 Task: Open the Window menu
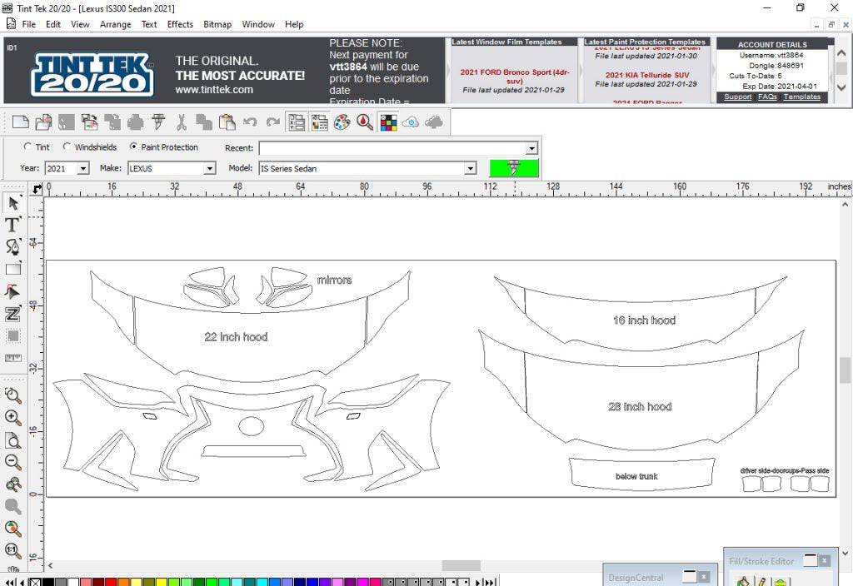[258, 24]
